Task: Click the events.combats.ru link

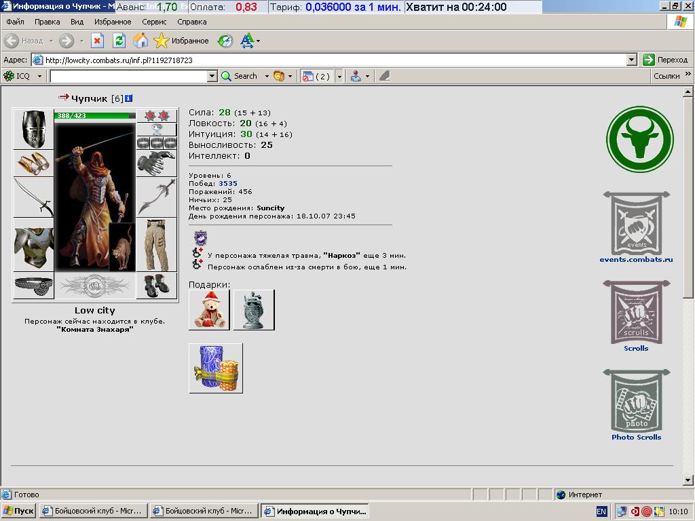Action: (x=636, y=260)
